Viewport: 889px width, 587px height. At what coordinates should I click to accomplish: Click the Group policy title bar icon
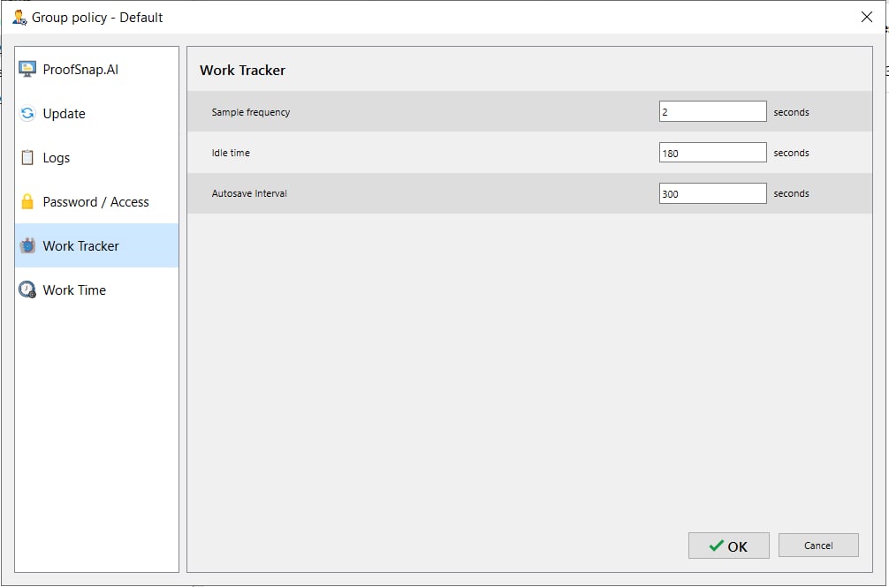(19, 17)
